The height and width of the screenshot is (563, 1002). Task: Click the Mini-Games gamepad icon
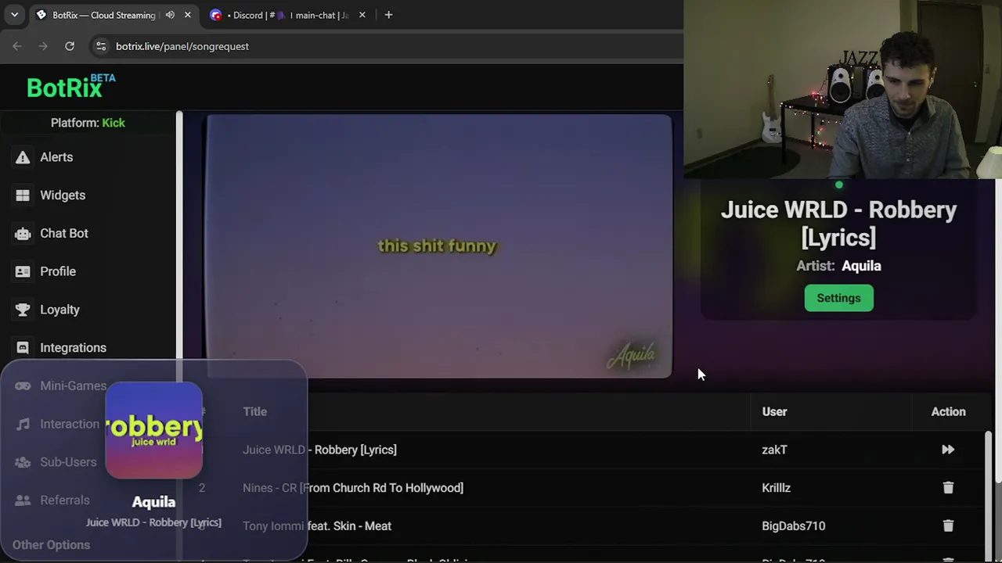[x=23, y=386]
